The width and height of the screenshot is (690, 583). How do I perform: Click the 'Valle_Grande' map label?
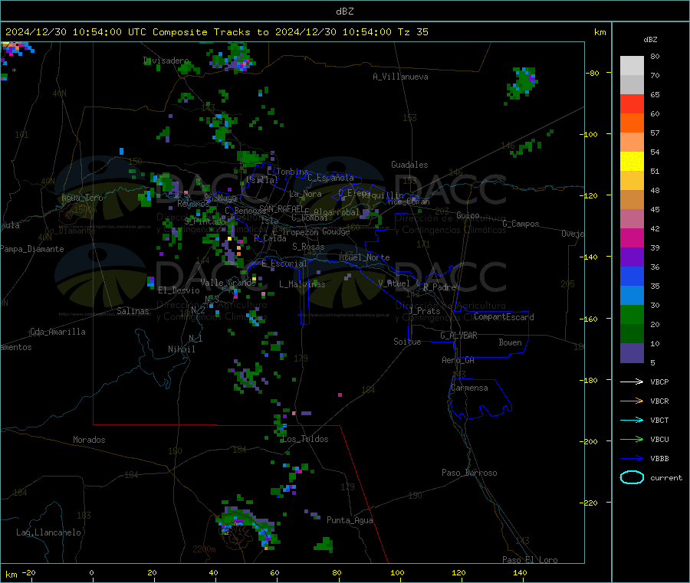coord(228,283)
